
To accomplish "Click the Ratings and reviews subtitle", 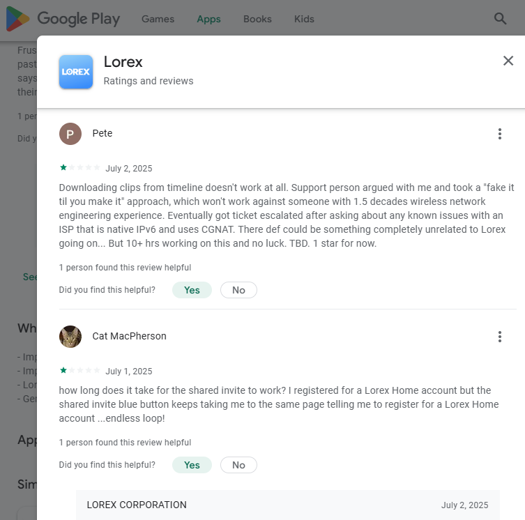I will pos(149,81).
